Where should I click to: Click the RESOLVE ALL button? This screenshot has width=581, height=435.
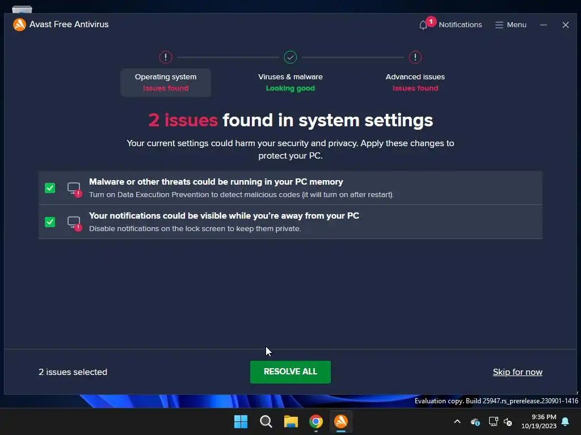(290, 372)
